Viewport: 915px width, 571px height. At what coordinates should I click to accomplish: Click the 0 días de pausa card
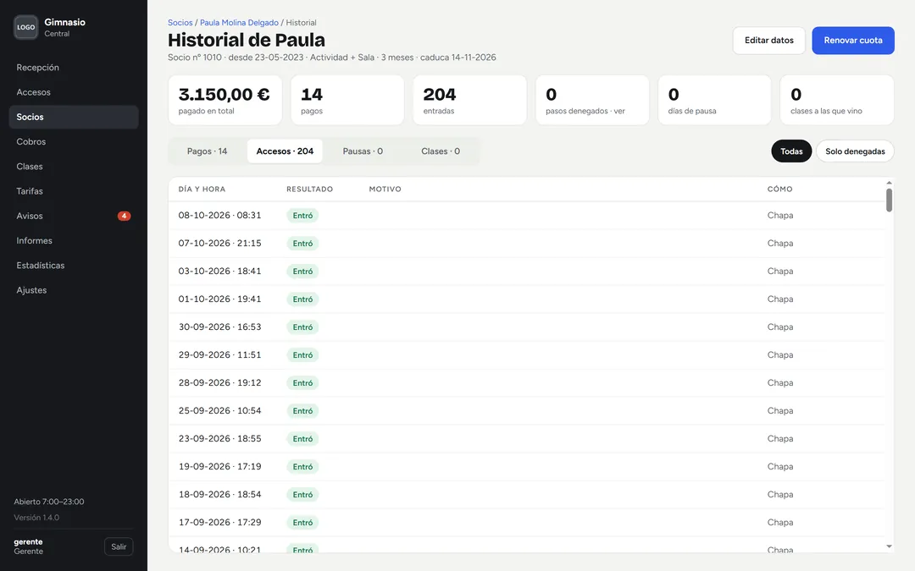(714, 100)
